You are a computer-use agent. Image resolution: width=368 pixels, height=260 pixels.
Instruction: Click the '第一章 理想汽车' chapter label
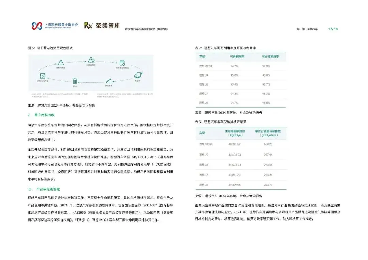[x=307, y=29]
